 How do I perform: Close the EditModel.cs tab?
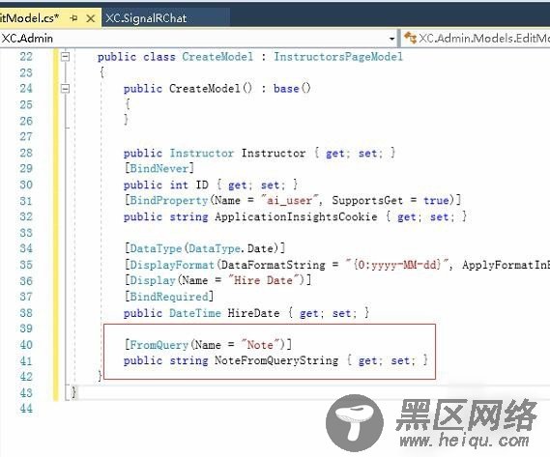91,18
